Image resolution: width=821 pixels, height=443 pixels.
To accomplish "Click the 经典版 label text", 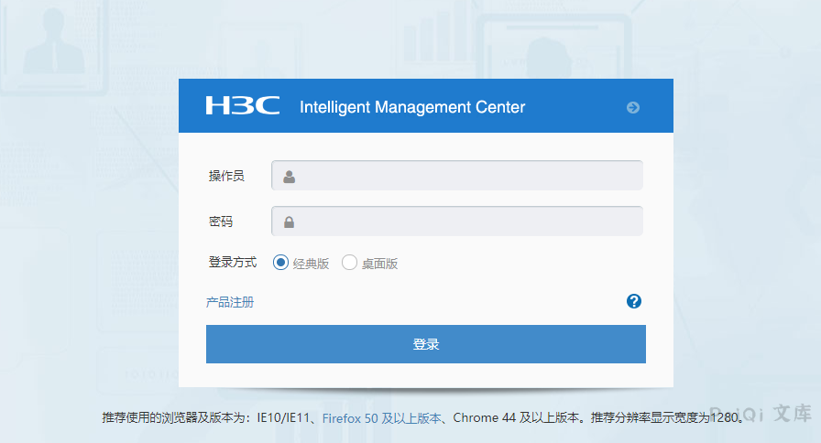I will [x=311, y=264].
